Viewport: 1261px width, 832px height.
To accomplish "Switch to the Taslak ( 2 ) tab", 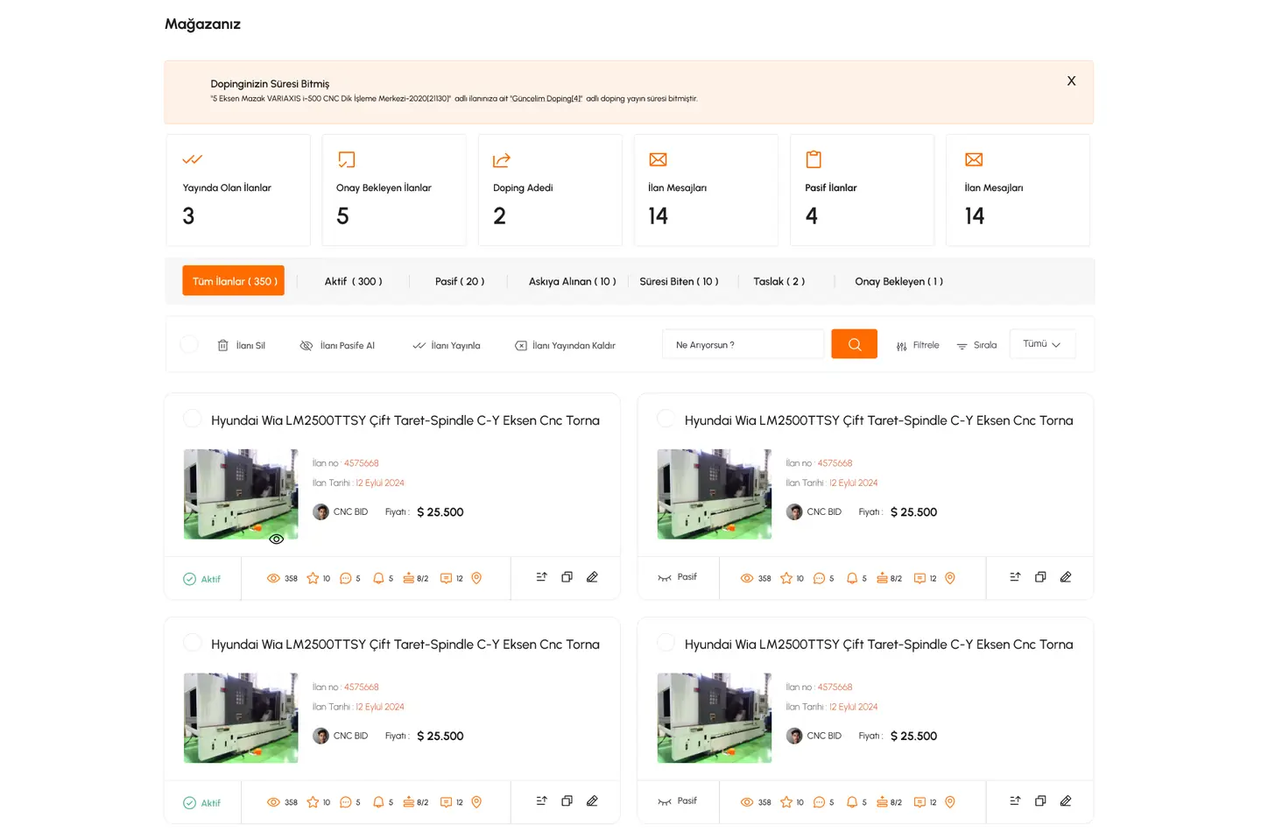I will click(x=778, y=281).
